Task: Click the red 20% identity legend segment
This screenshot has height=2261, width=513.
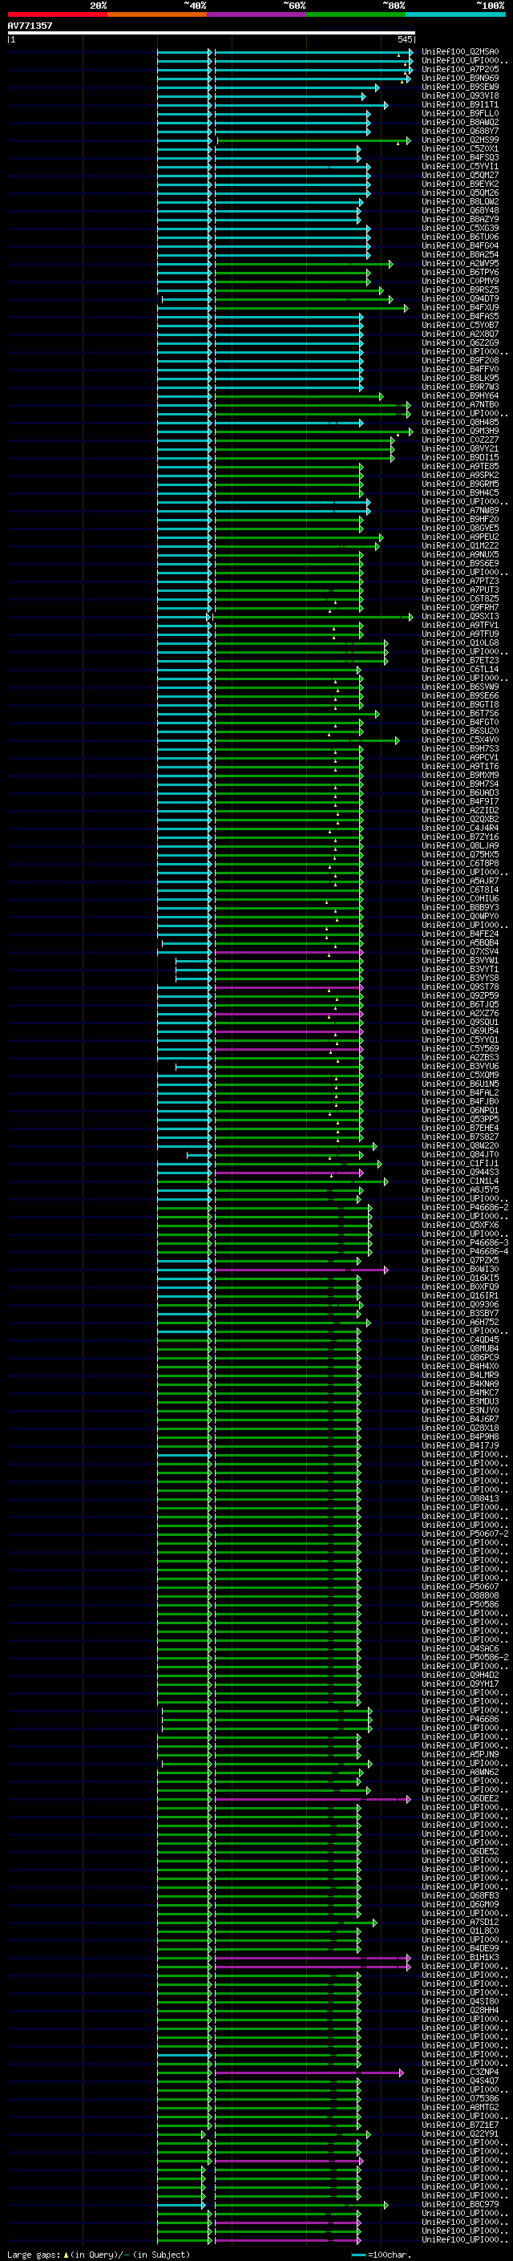Action: pyautogui.click(x=57, y=14)
